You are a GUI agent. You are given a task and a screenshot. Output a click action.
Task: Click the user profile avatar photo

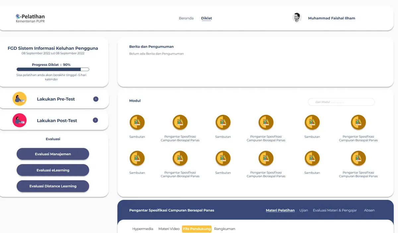297,18
